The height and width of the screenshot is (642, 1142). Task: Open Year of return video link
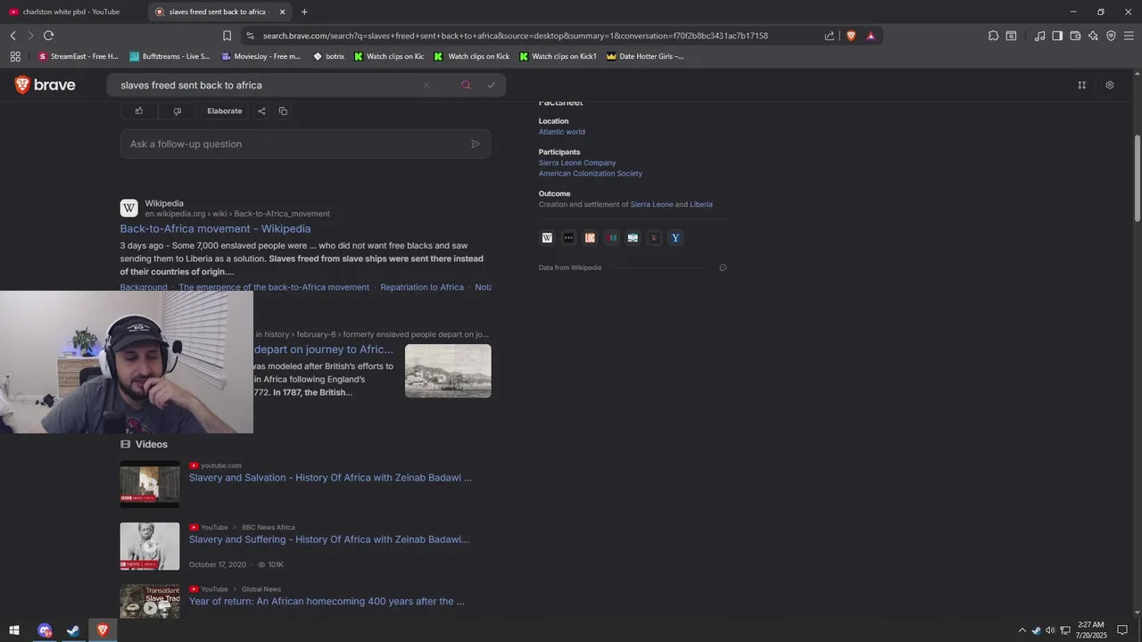coord(327,601)
